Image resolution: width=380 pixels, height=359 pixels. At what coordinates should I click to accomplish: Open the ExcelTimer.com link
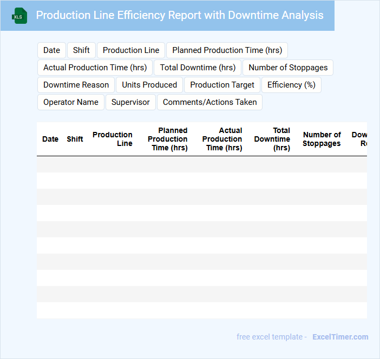[340, 337]
